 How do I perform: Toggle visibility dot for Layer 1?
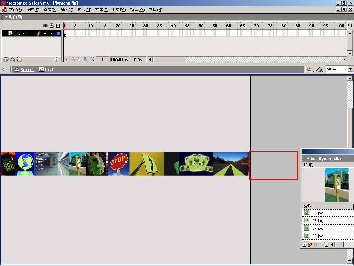tap(45, 34)
